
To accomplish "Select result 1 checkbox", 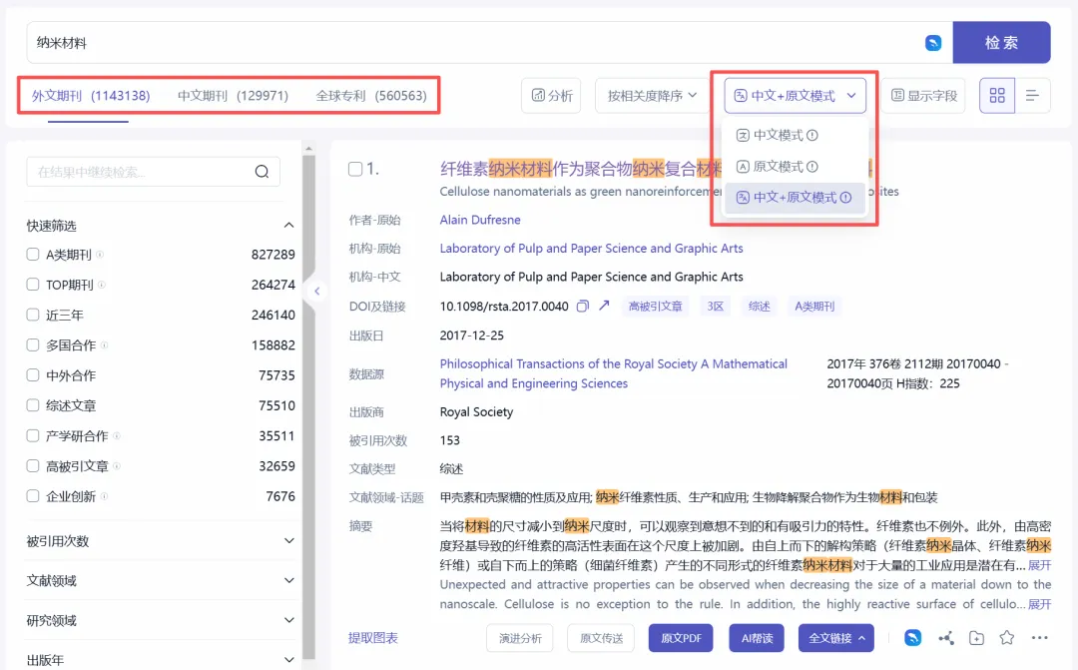I will click(355, 169).
